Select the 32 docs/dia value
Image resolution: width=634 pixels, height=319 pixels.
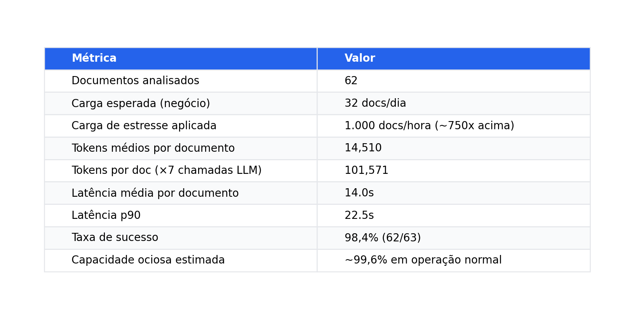click(375, 103)
